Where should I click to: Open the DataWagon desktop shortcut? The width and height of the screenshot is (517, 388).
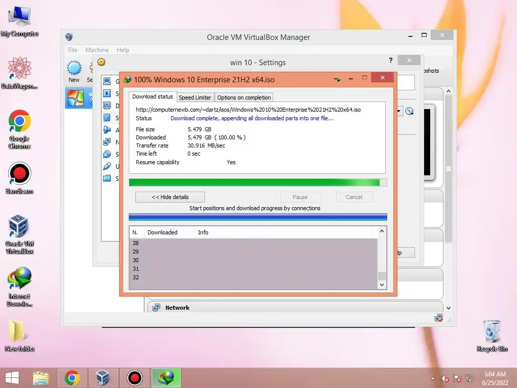coord(20,73)
